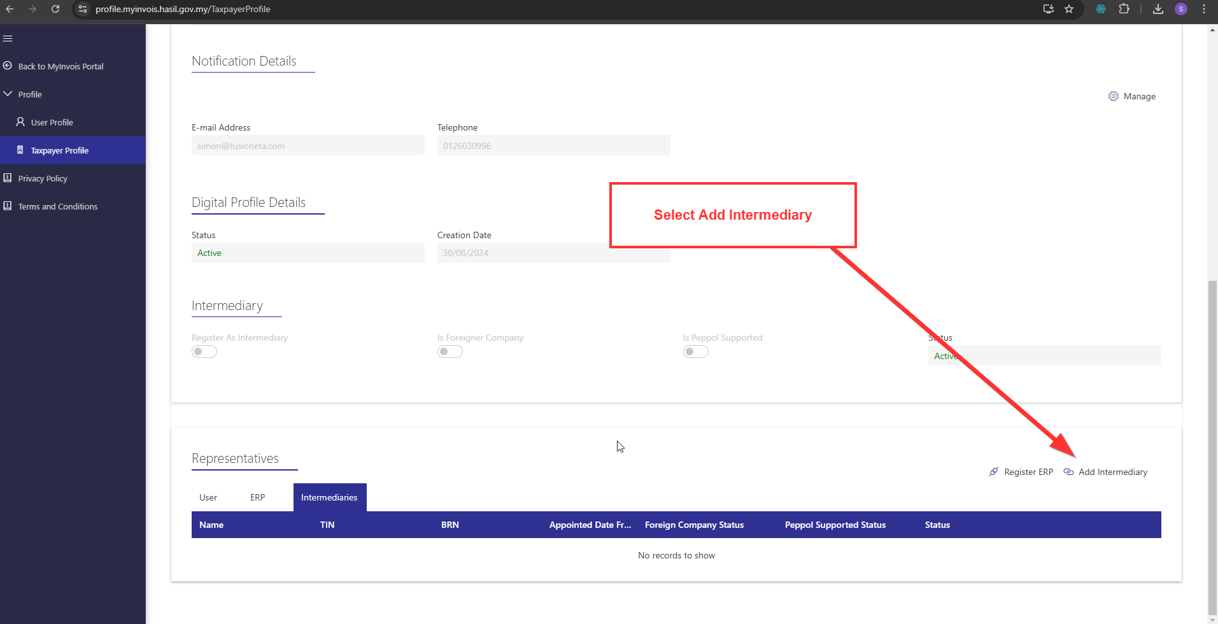Collapse the Profile menu chevron
Viewport: 1218px width, 624px height.
click(x=8, y=94)
